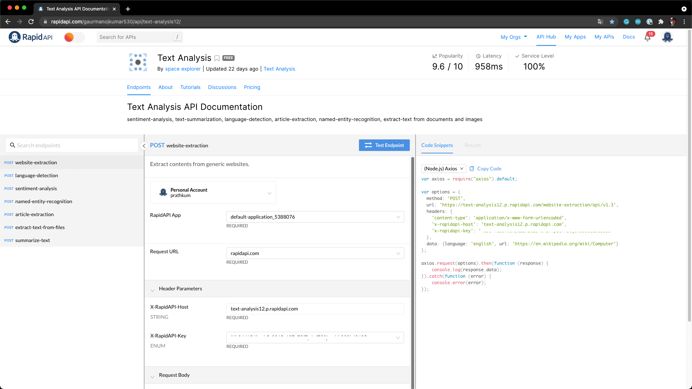Click the Test Endpoint button

[x=384, y=145]
